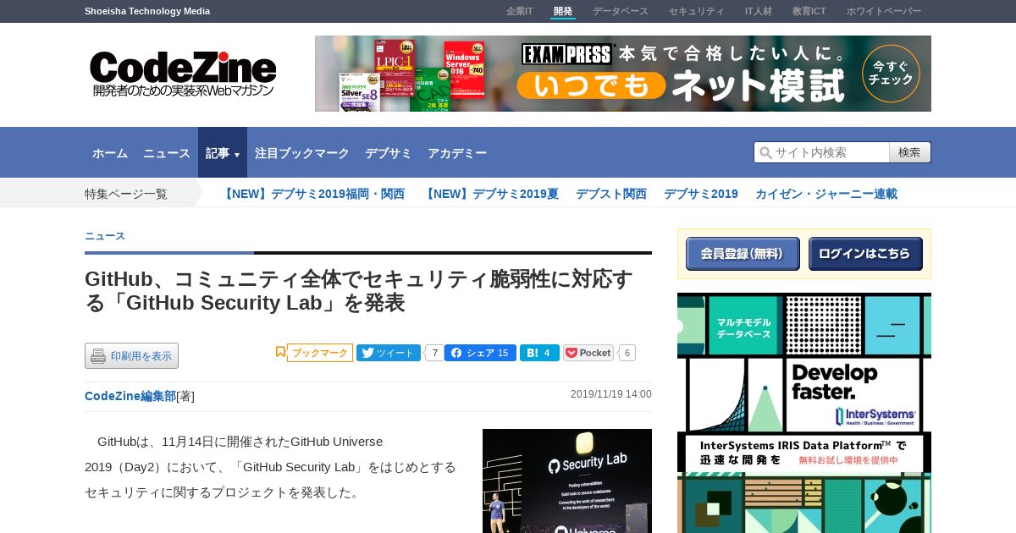Switch to 教育ICT top tab
Viewport: 1016px width, 533px height.
[x=809, y=11]
